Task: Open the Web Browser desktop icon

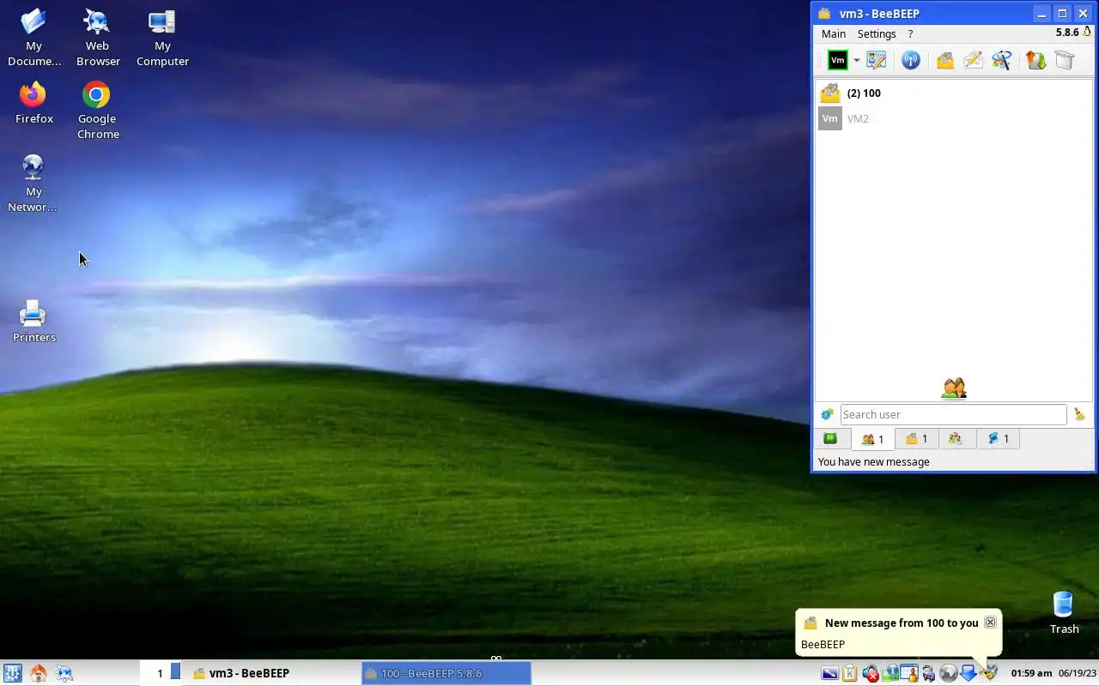Action: click(98, 38)
